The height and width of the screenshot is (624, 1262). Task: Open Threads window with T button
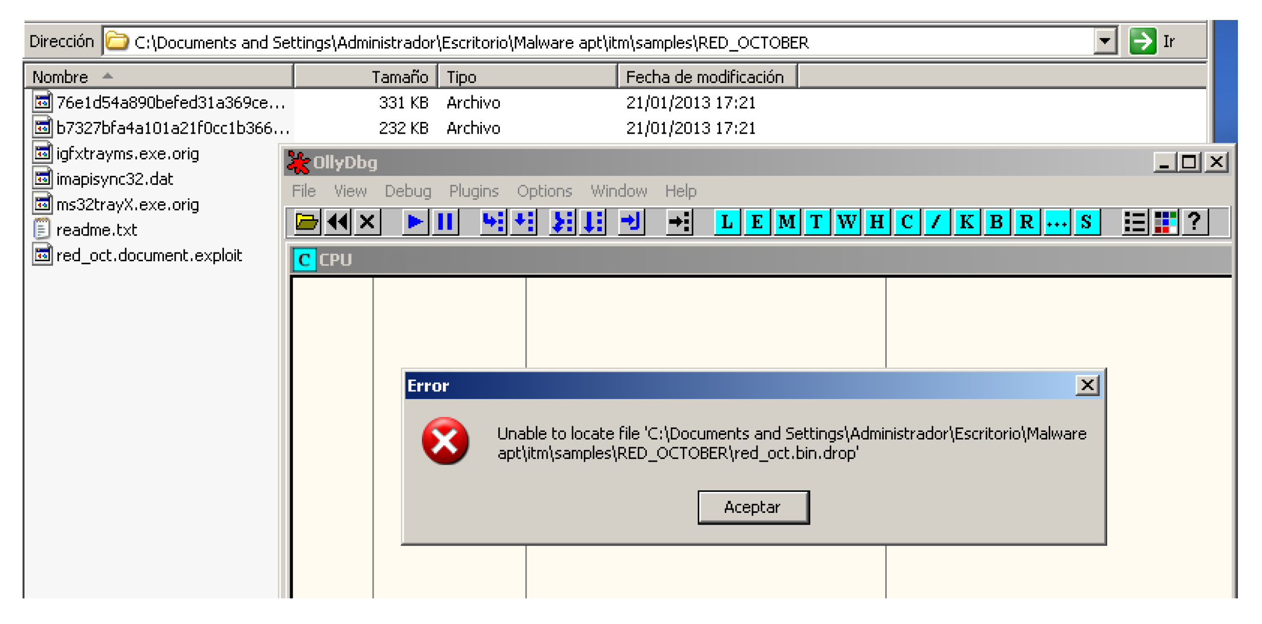pyautogui.click(x=817, y=222)
